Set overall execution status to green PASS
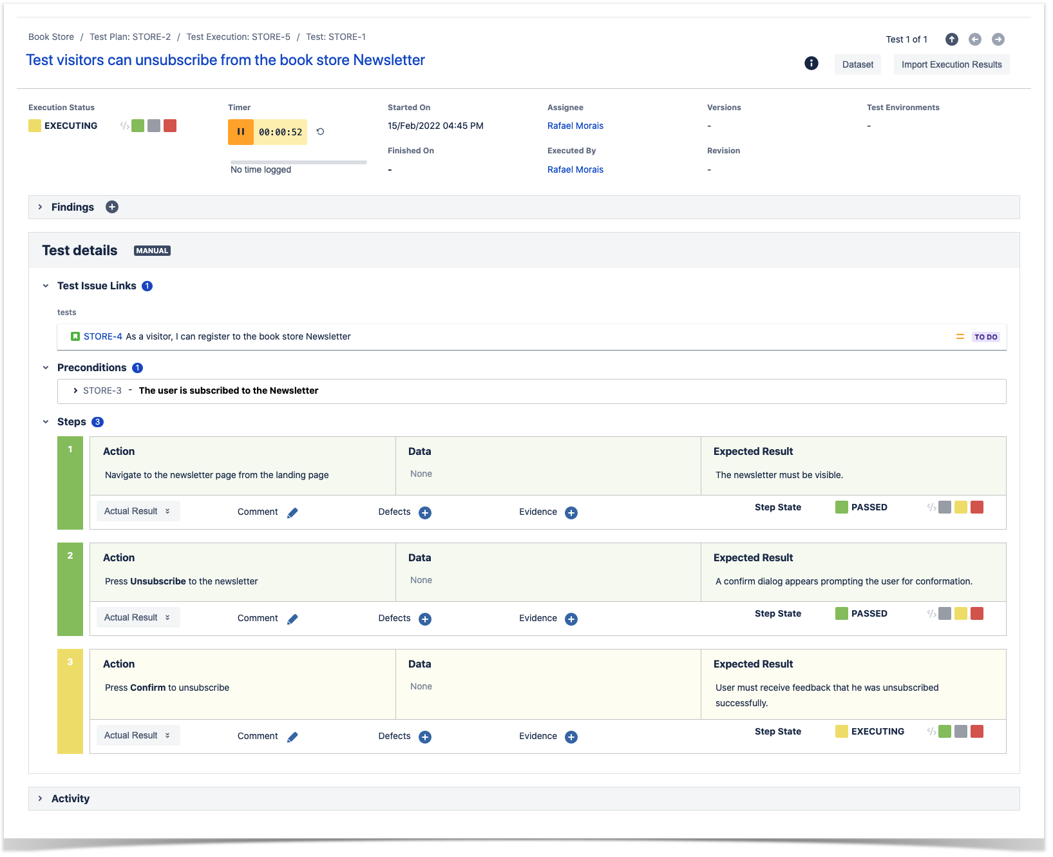The height and width of the screenshot is (857, 1053). point(138,126)
